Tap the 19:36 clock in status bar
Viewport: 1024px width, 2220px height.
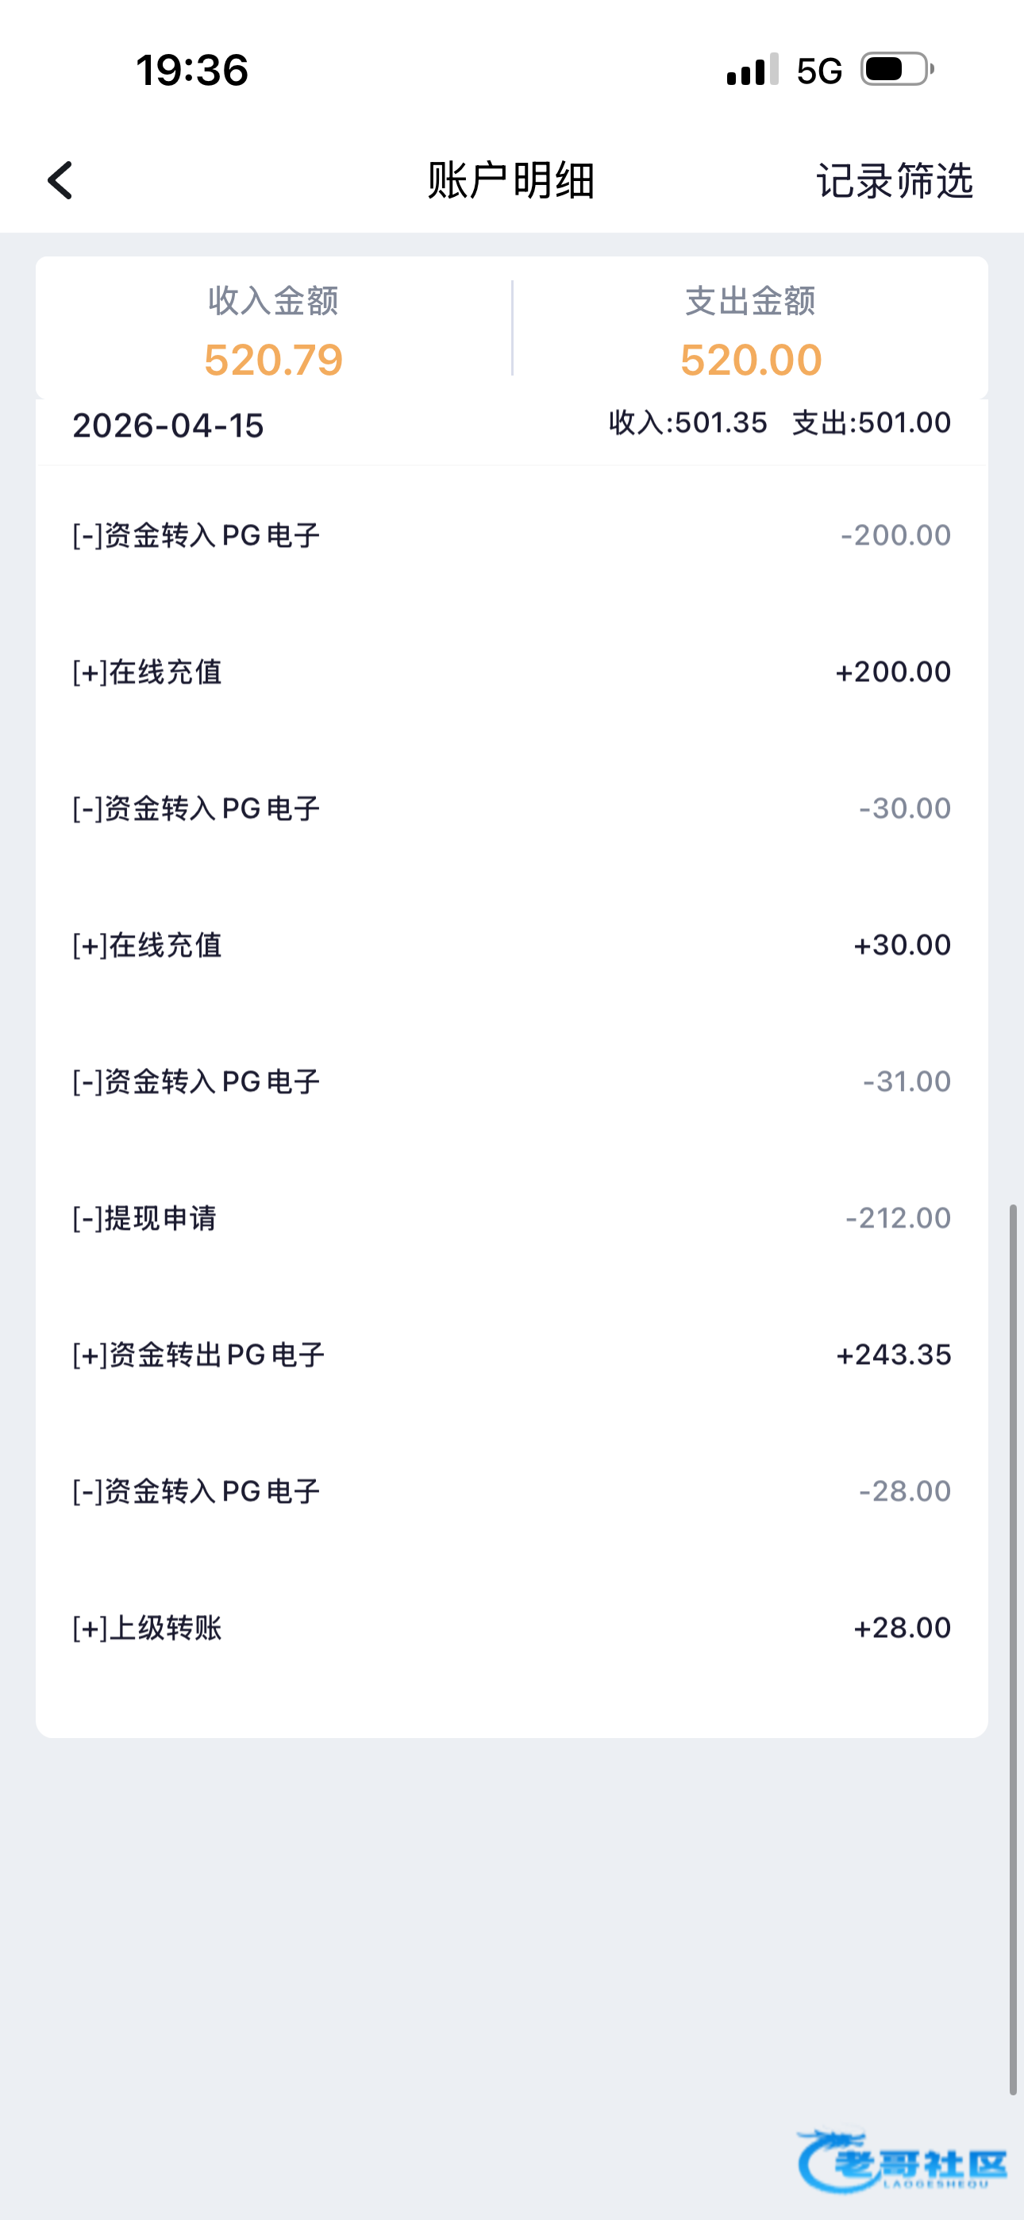tap(192, 70)
